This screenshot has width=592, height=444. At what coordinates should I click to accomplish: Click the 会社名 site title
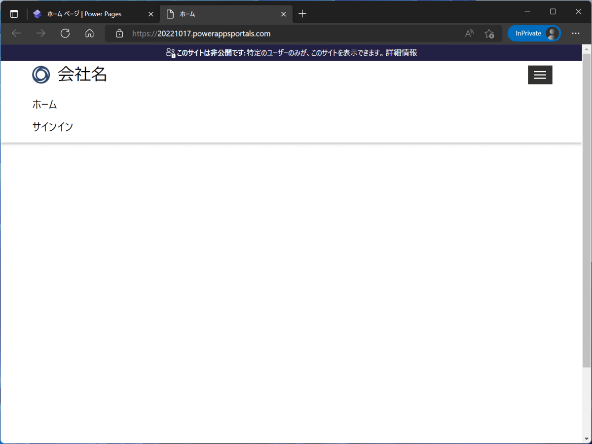point(82,74)
